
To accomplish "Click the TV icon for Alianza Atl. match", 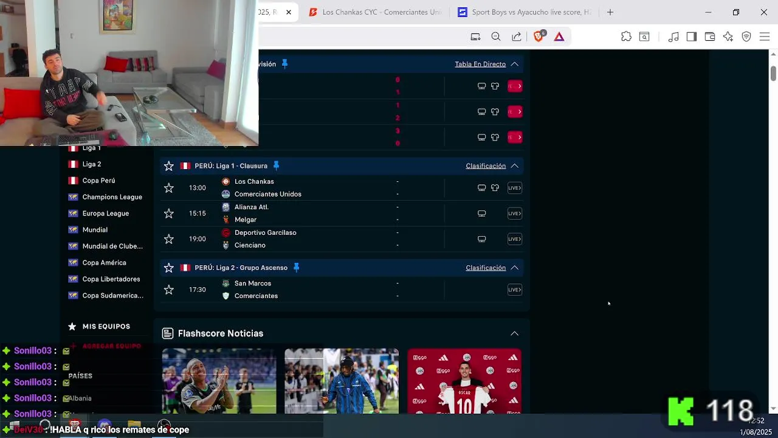I will point(481,214).
